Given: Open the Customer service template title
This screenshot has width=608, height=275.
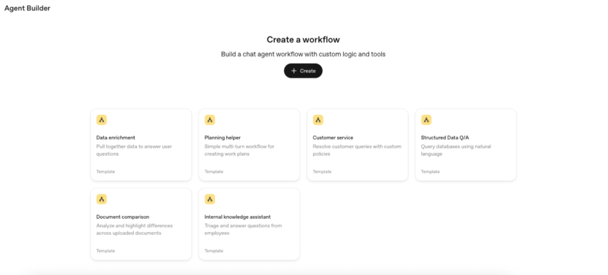Looking at the screenshot, I should pos(333,137).
